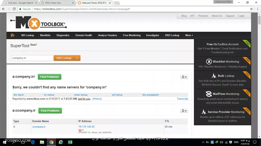Close the DNS check tool tab
261x146 pixels.
(73, 3)
